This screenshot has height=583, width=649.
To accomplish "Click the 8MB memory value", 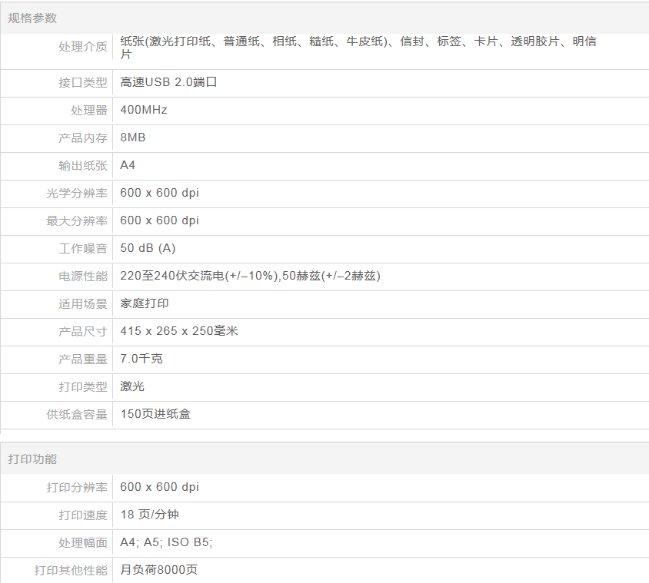I will point(133,137).
